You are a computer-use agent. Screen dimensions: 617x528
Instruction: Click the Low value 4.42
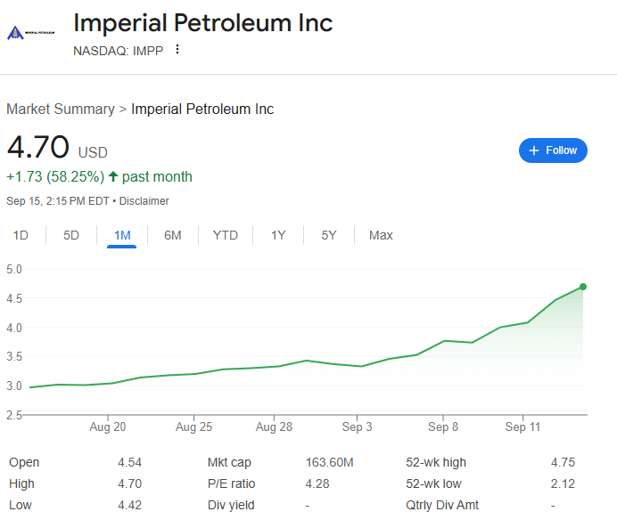(x=129, y=505)
